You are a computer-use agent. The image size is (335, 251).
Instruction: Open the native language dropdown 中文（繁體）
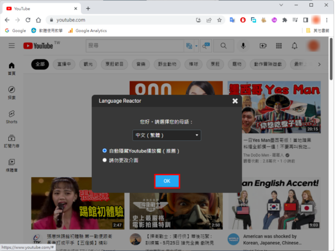tap(167, 135)
